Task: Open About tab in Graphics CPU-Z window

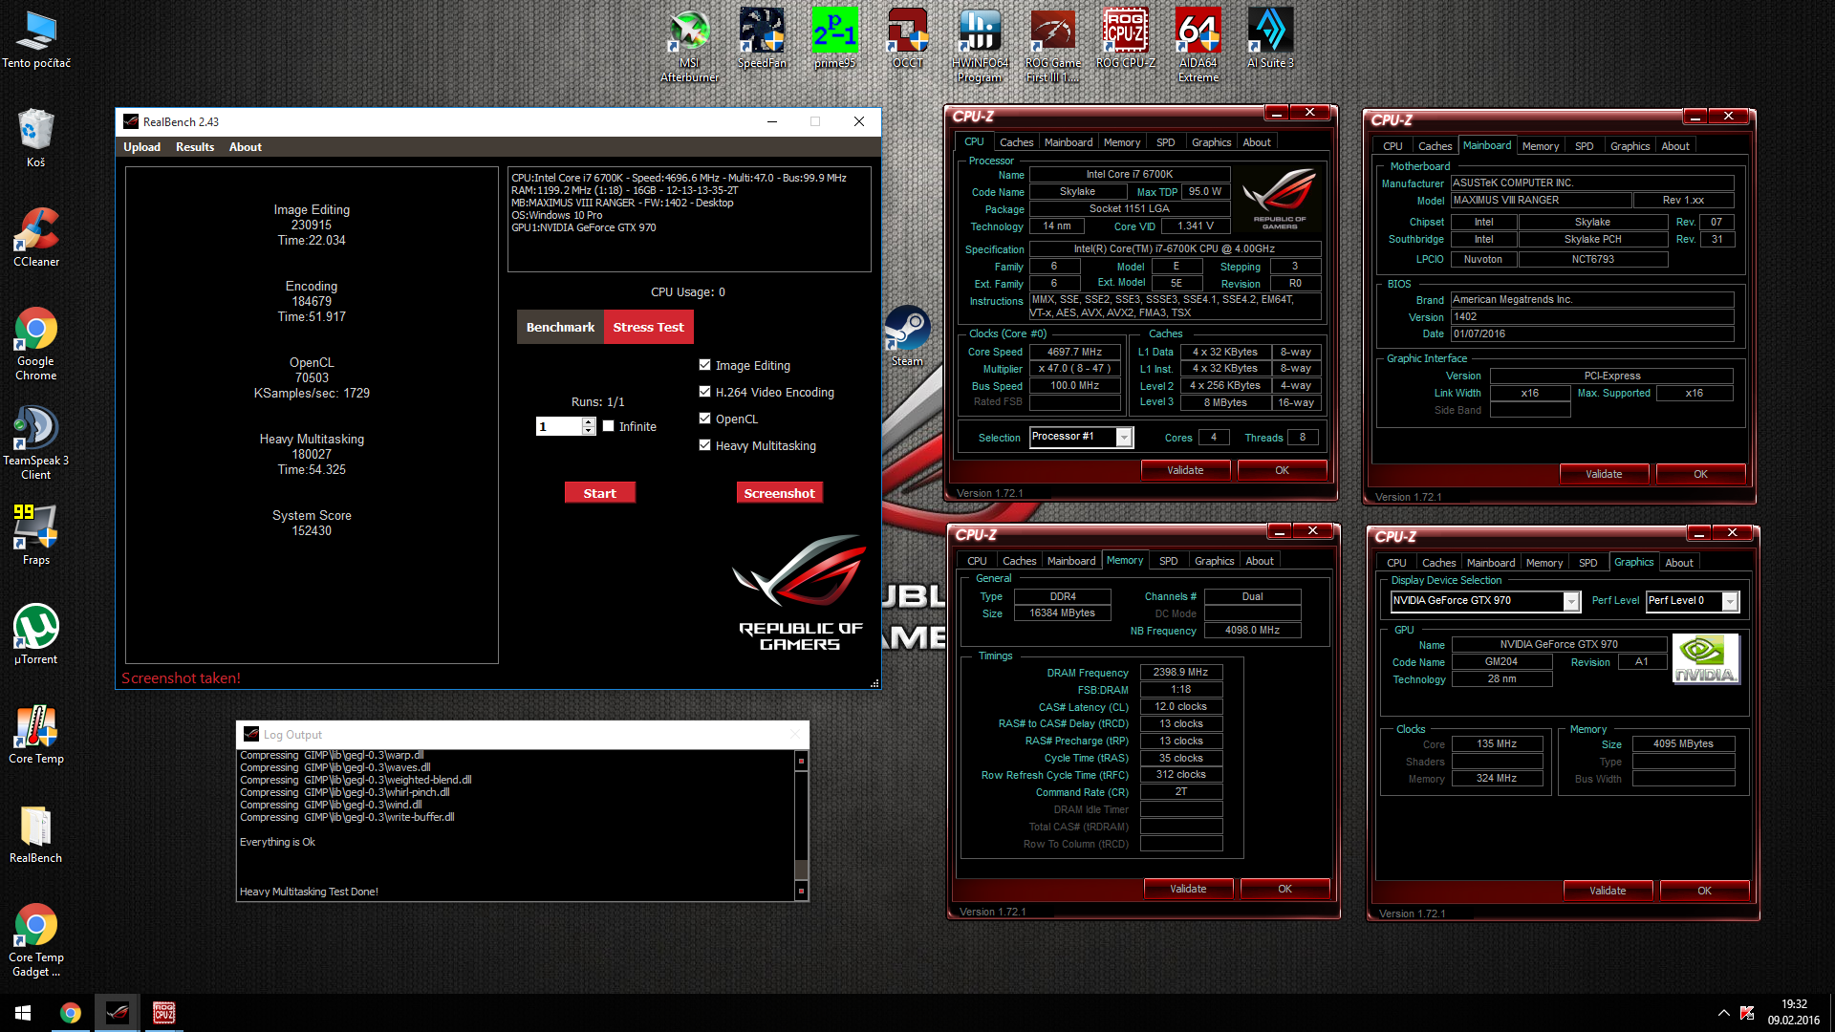Action: (1679, 563)
